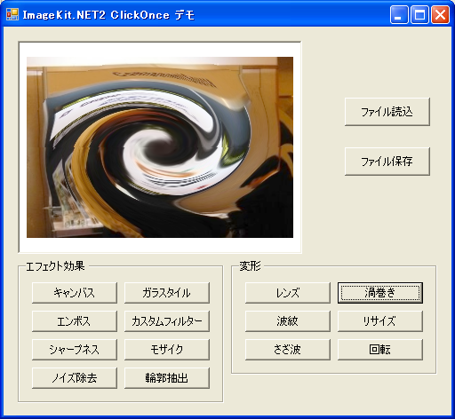Select the エンボス effect button
Viewport: 455px width, 419px height.
pos(75,321)
